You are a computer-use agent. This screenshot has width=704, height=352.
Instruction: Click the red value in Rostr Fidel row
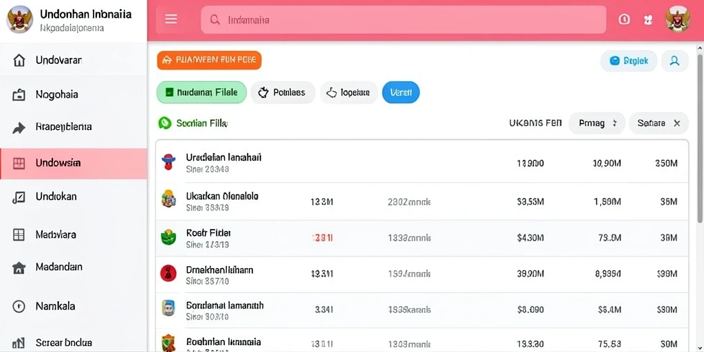pyautogui.click(x=322, y=239)
